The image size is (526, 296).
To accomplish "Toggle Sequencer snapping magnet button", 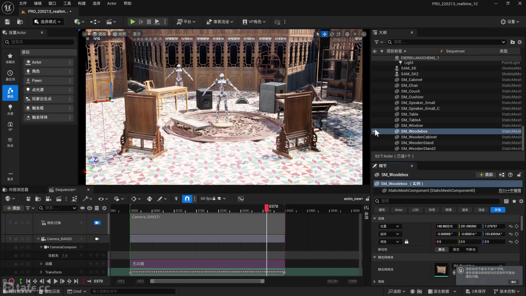I will (x=187, y=199).
